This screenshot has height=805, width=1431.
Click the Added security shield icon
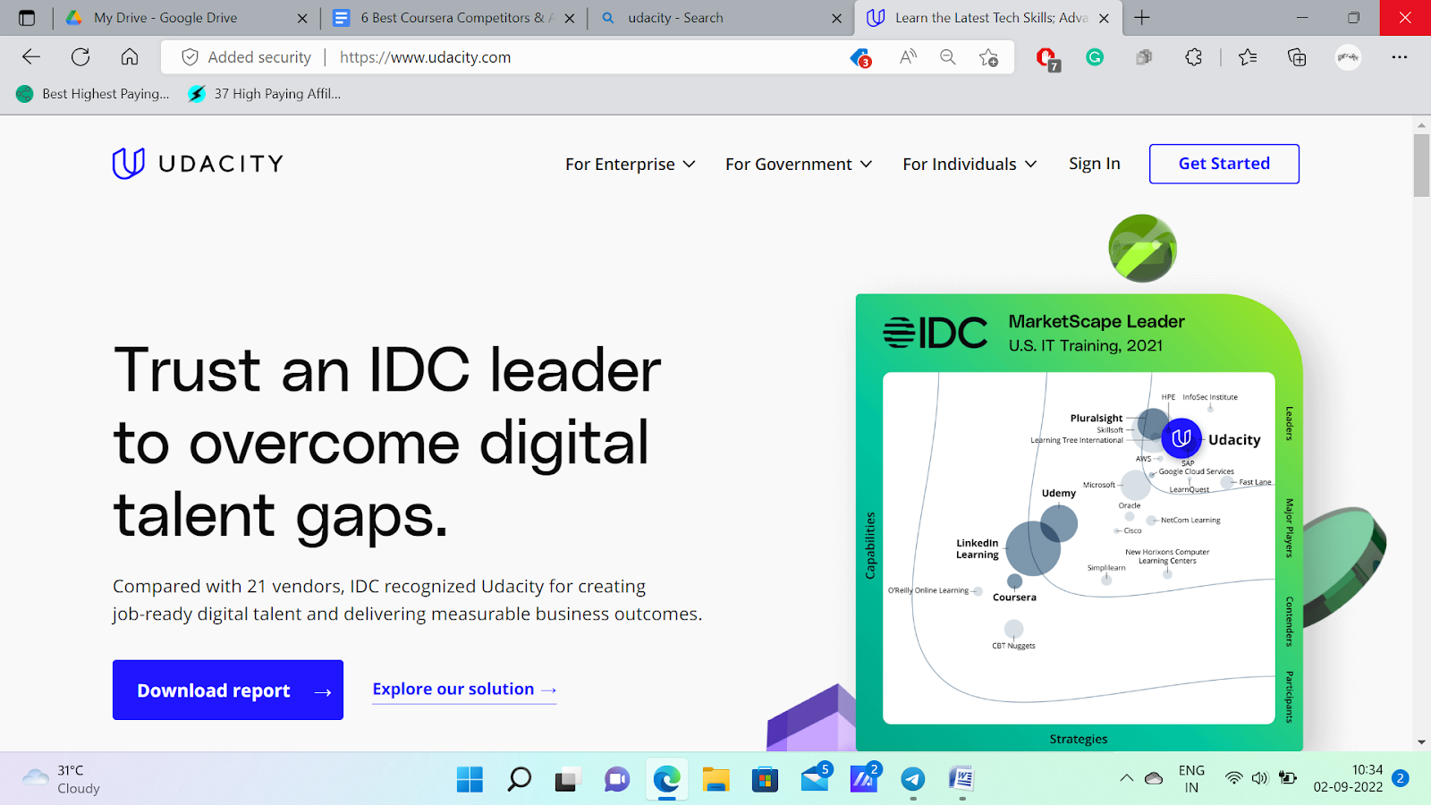pos(190,57)
